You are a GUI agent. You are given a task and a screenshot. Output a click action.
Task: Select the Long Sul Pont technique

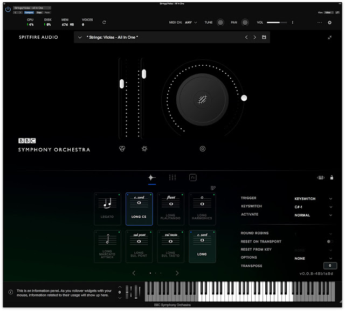[139, 246]
